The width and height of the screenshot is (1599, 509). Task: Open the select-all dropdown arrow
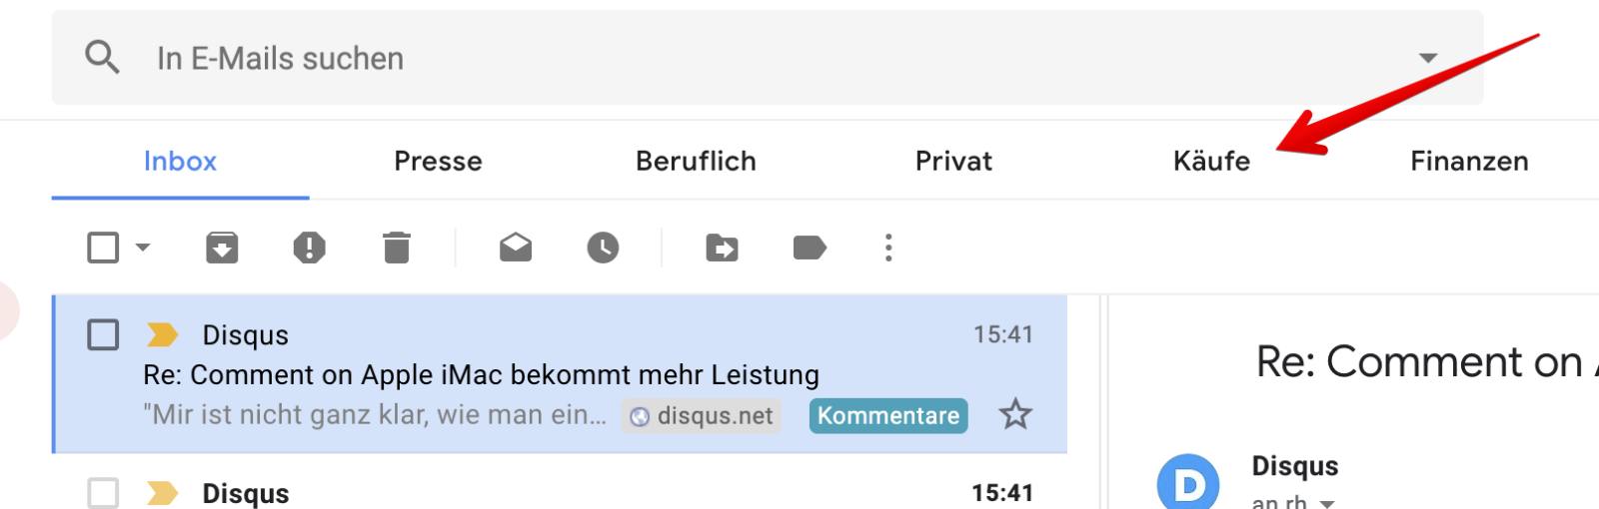143,248
